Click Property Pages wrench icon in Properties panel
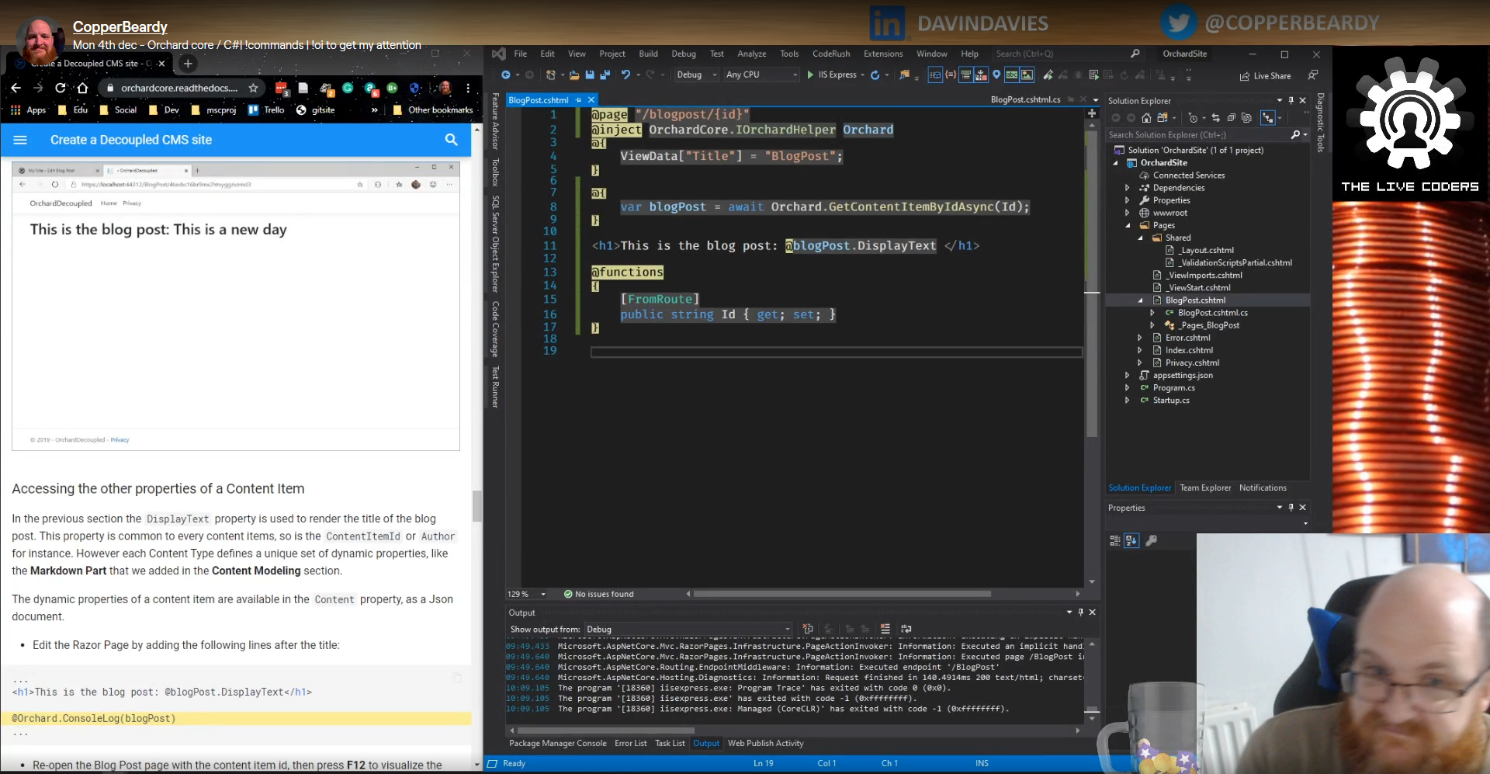Viewport: 1490px width, 774px height. [x=1152, y=540]
